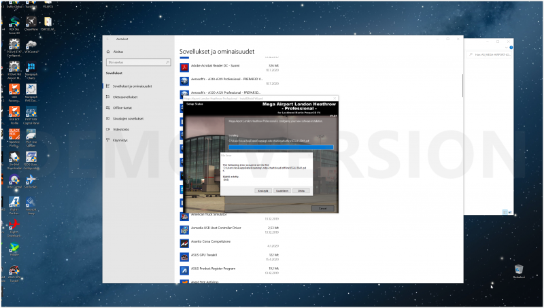
Task: Close the File Error dialog
Action: [309, 156]
